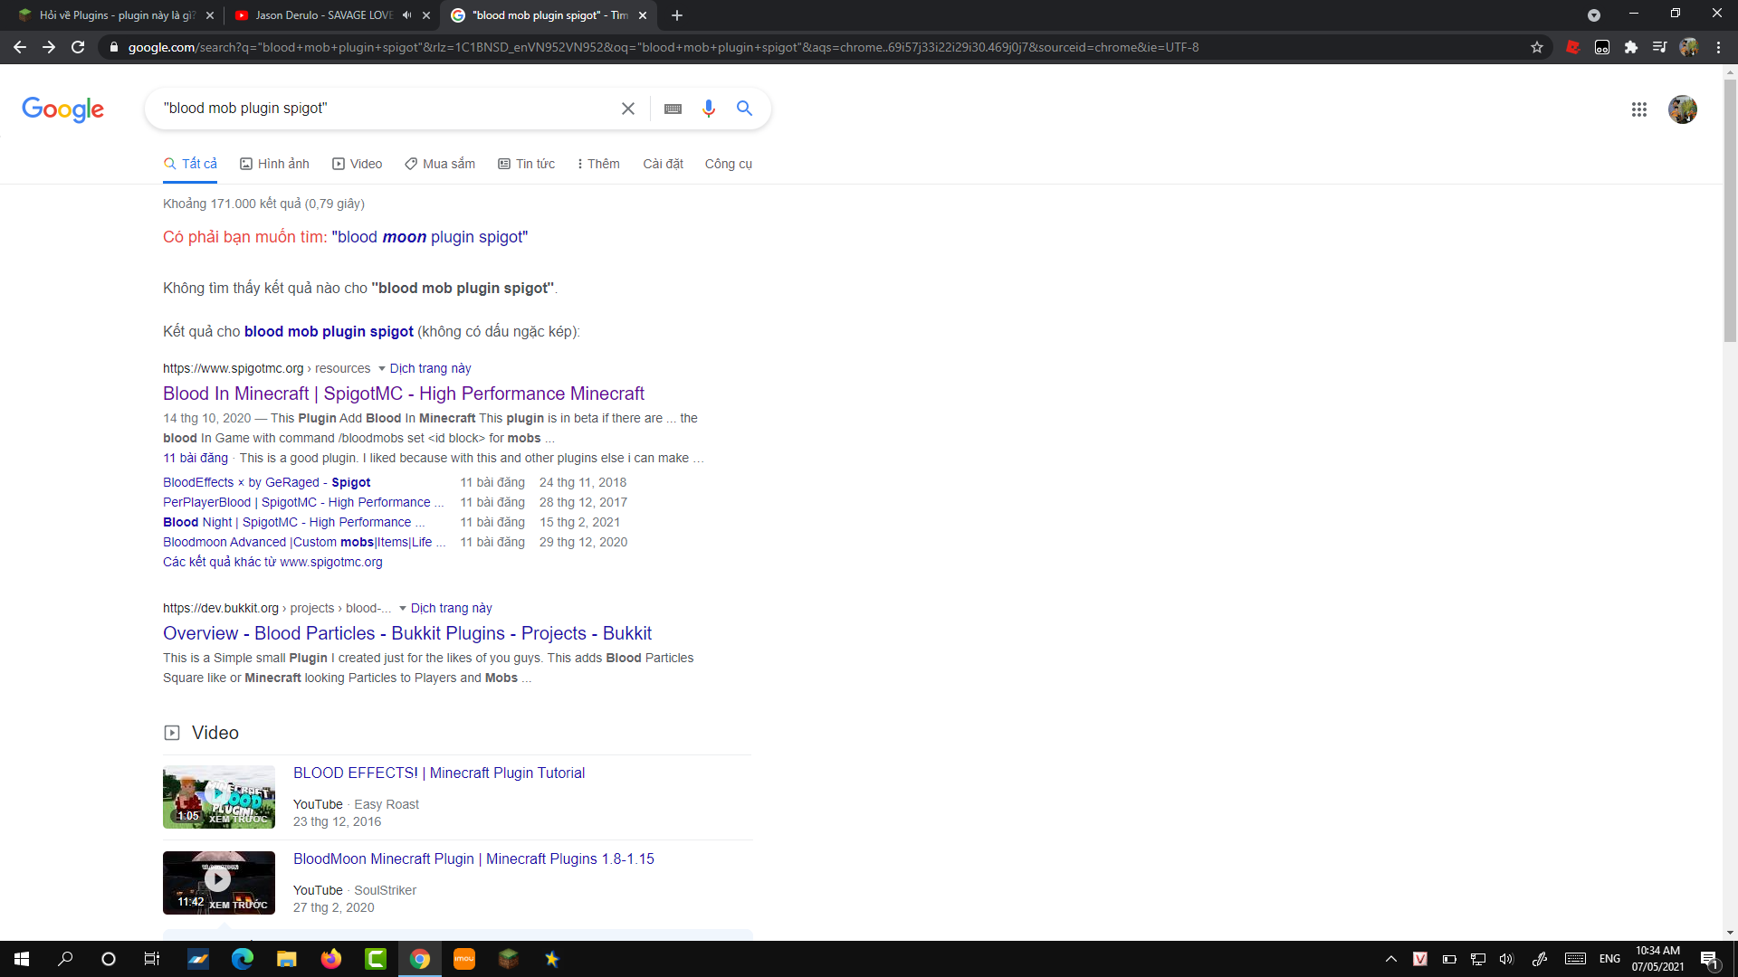Screen dimensions: 1738x977
Task: Clear the search box with the X icon
Action: coord(627,109)
